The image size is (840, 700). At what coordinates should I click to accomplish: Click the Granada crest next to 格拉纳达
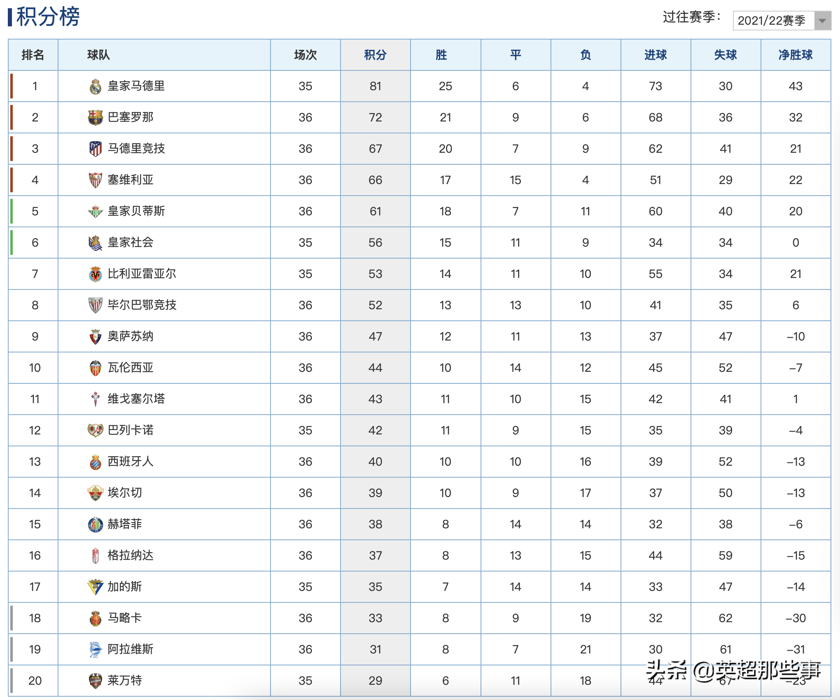pos(96,556)
